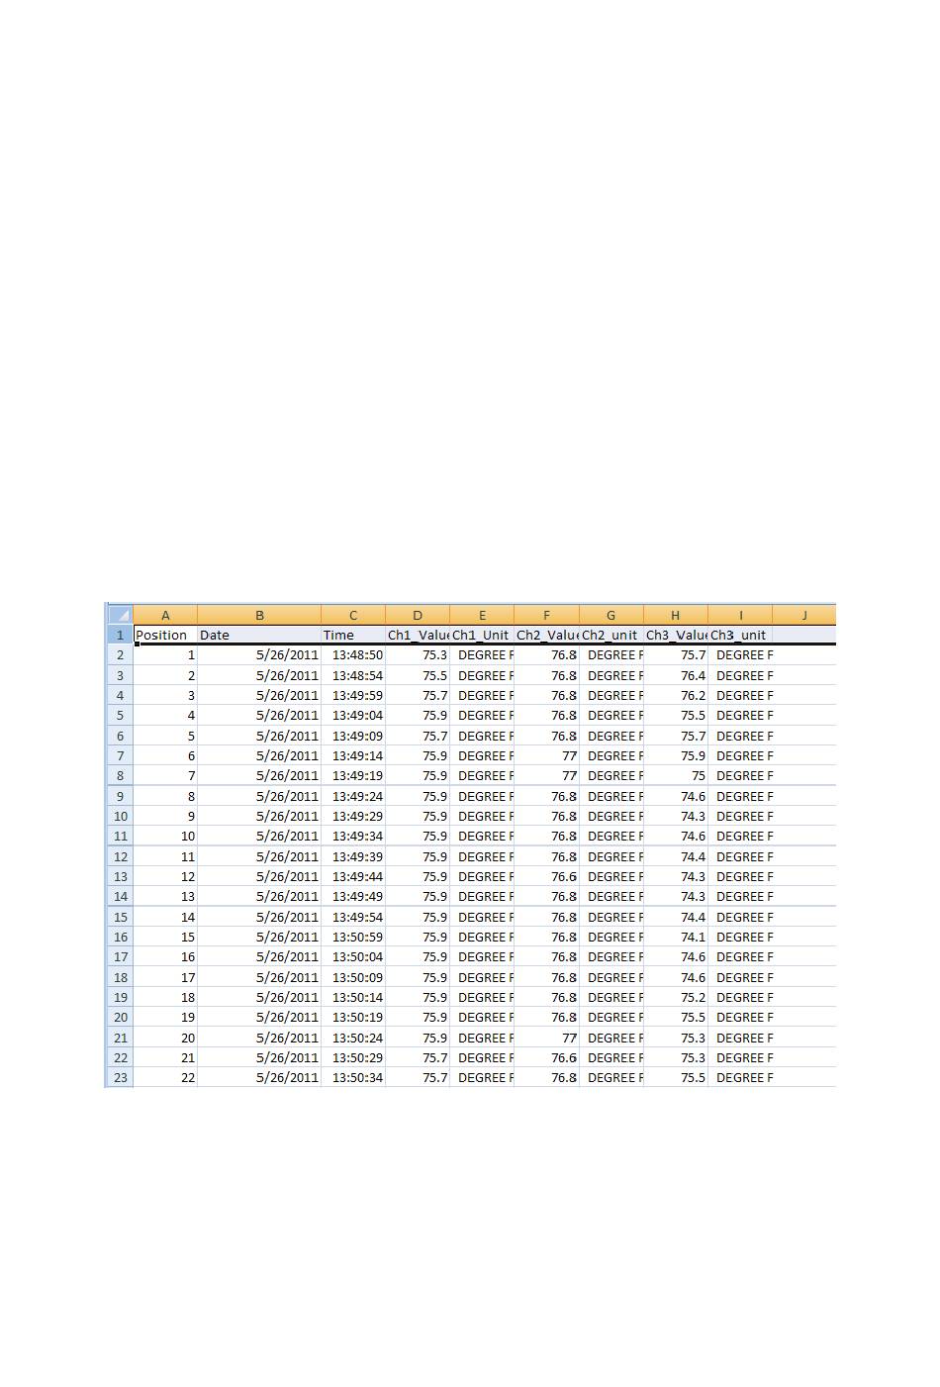940x1387 pixels.
Task: Click the Ch2_unit header cell
Action: (x=611, y=635)
